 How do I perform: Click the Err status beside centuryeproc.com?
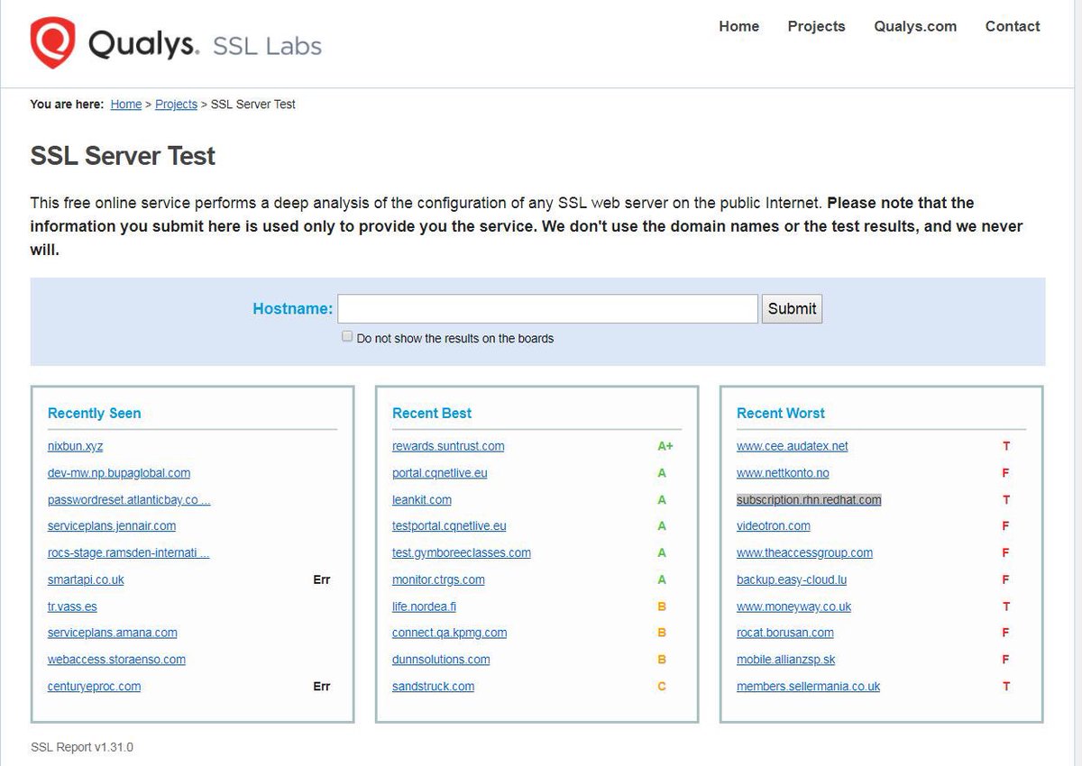(322, 687)
